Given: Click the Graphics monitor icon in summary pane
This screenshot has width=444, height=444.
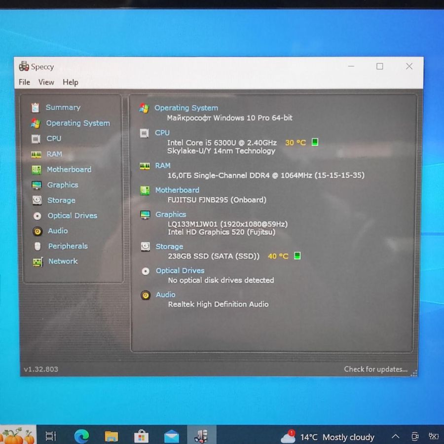Looking at the screenshot, I should pos(145,215).
